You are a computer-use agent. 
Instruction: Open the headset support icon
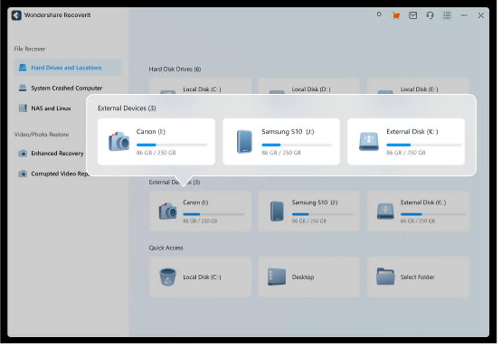[x=430, y=15]
